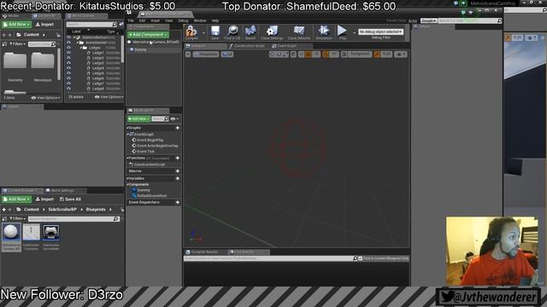Image resolution: width=547 pixels, height=307 pixels.
Task: Click the magnifier icon in the World Outliner search
Action: click(114, 25)
